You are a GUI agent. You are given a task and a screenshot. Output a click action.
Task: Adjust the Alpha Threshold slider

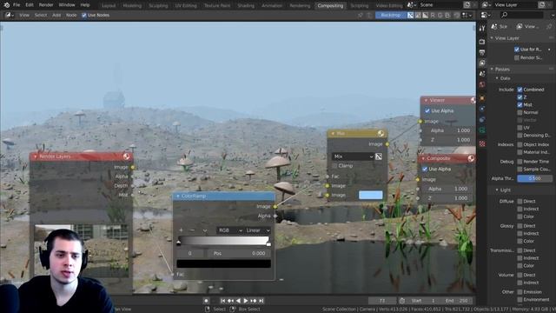click(535, 178)
